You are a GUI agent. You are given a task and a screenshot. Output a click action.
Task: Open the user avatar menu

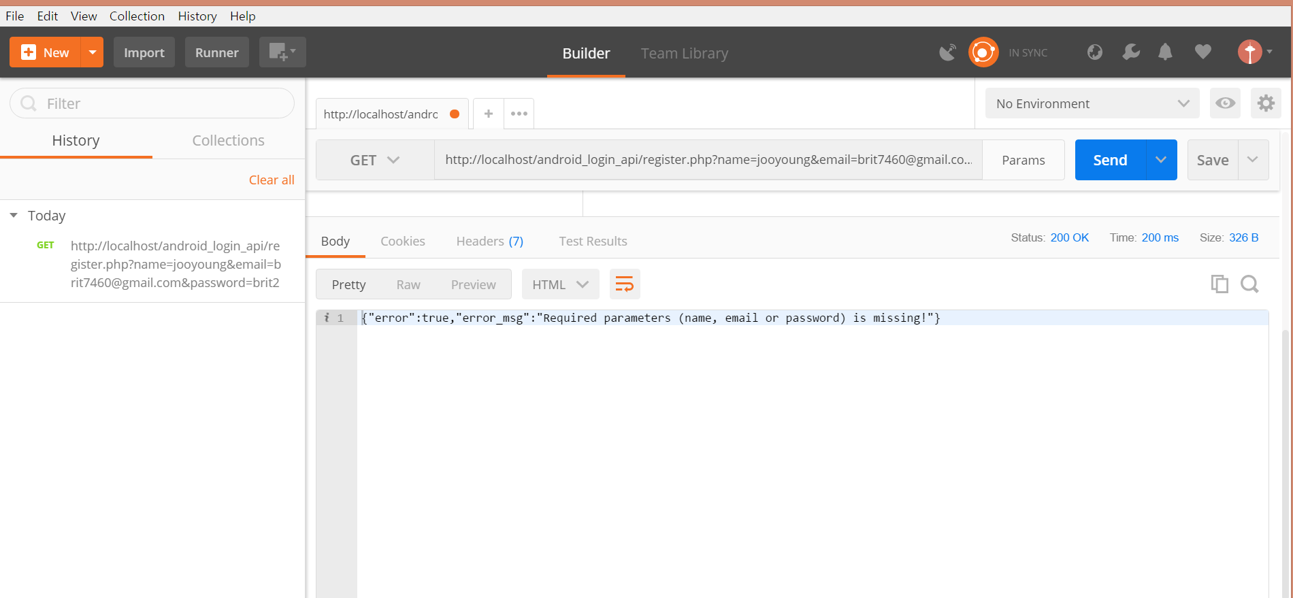[x=1255, y=52]
